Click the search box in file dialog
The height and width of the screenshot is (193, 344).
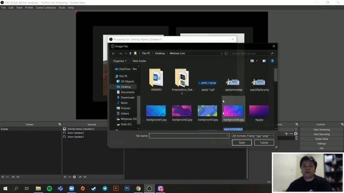[x=253, y=54]
